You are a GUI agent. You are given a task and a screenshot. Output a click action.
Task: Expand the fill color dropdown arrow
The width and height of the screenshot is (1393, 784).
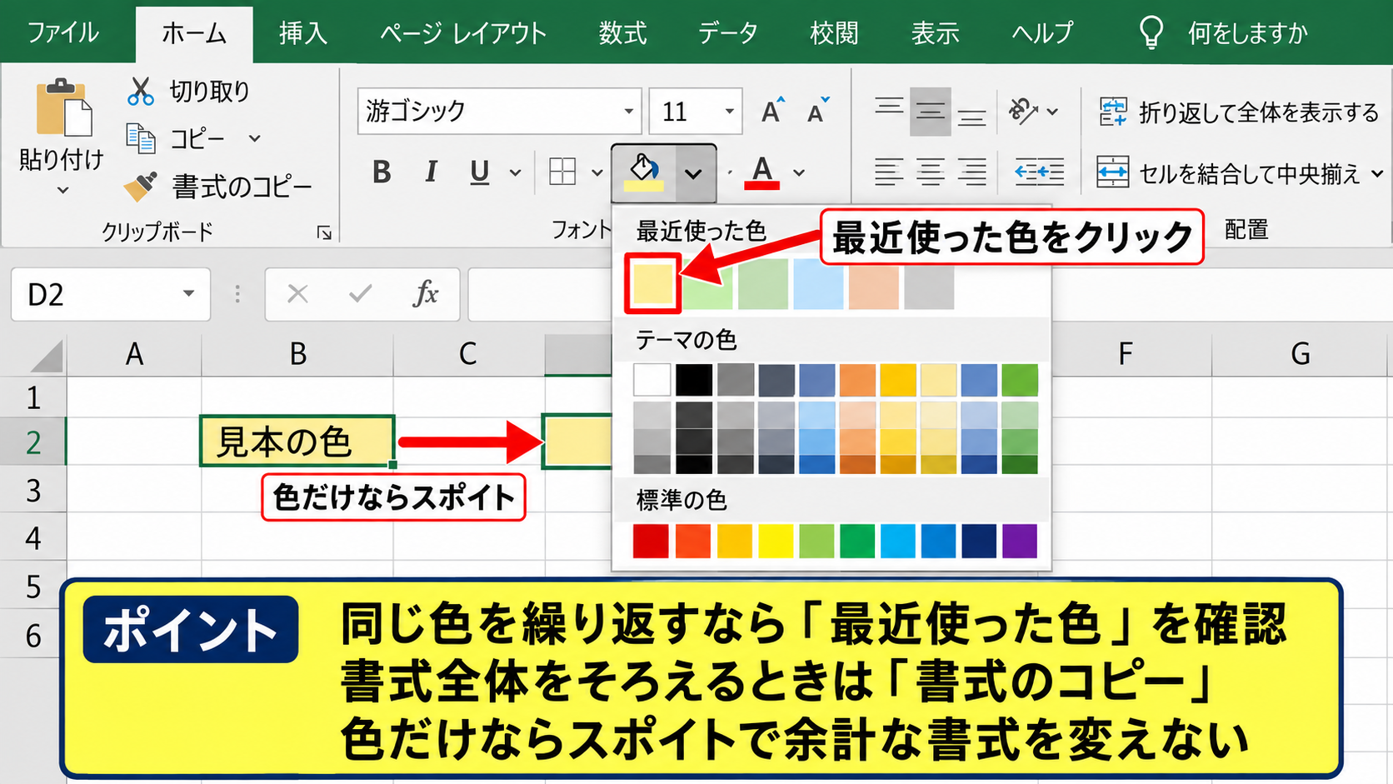coord(693,173)
